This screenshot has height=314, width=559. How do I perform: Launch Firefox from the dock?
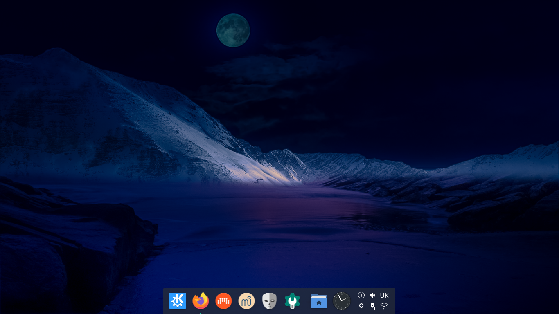201,301
